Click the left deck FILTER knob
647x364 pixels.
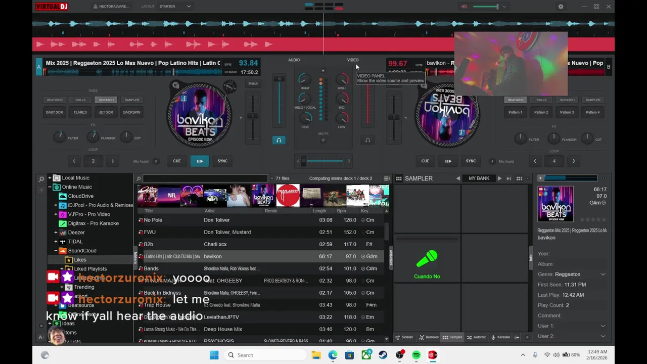tap(60, 137)
